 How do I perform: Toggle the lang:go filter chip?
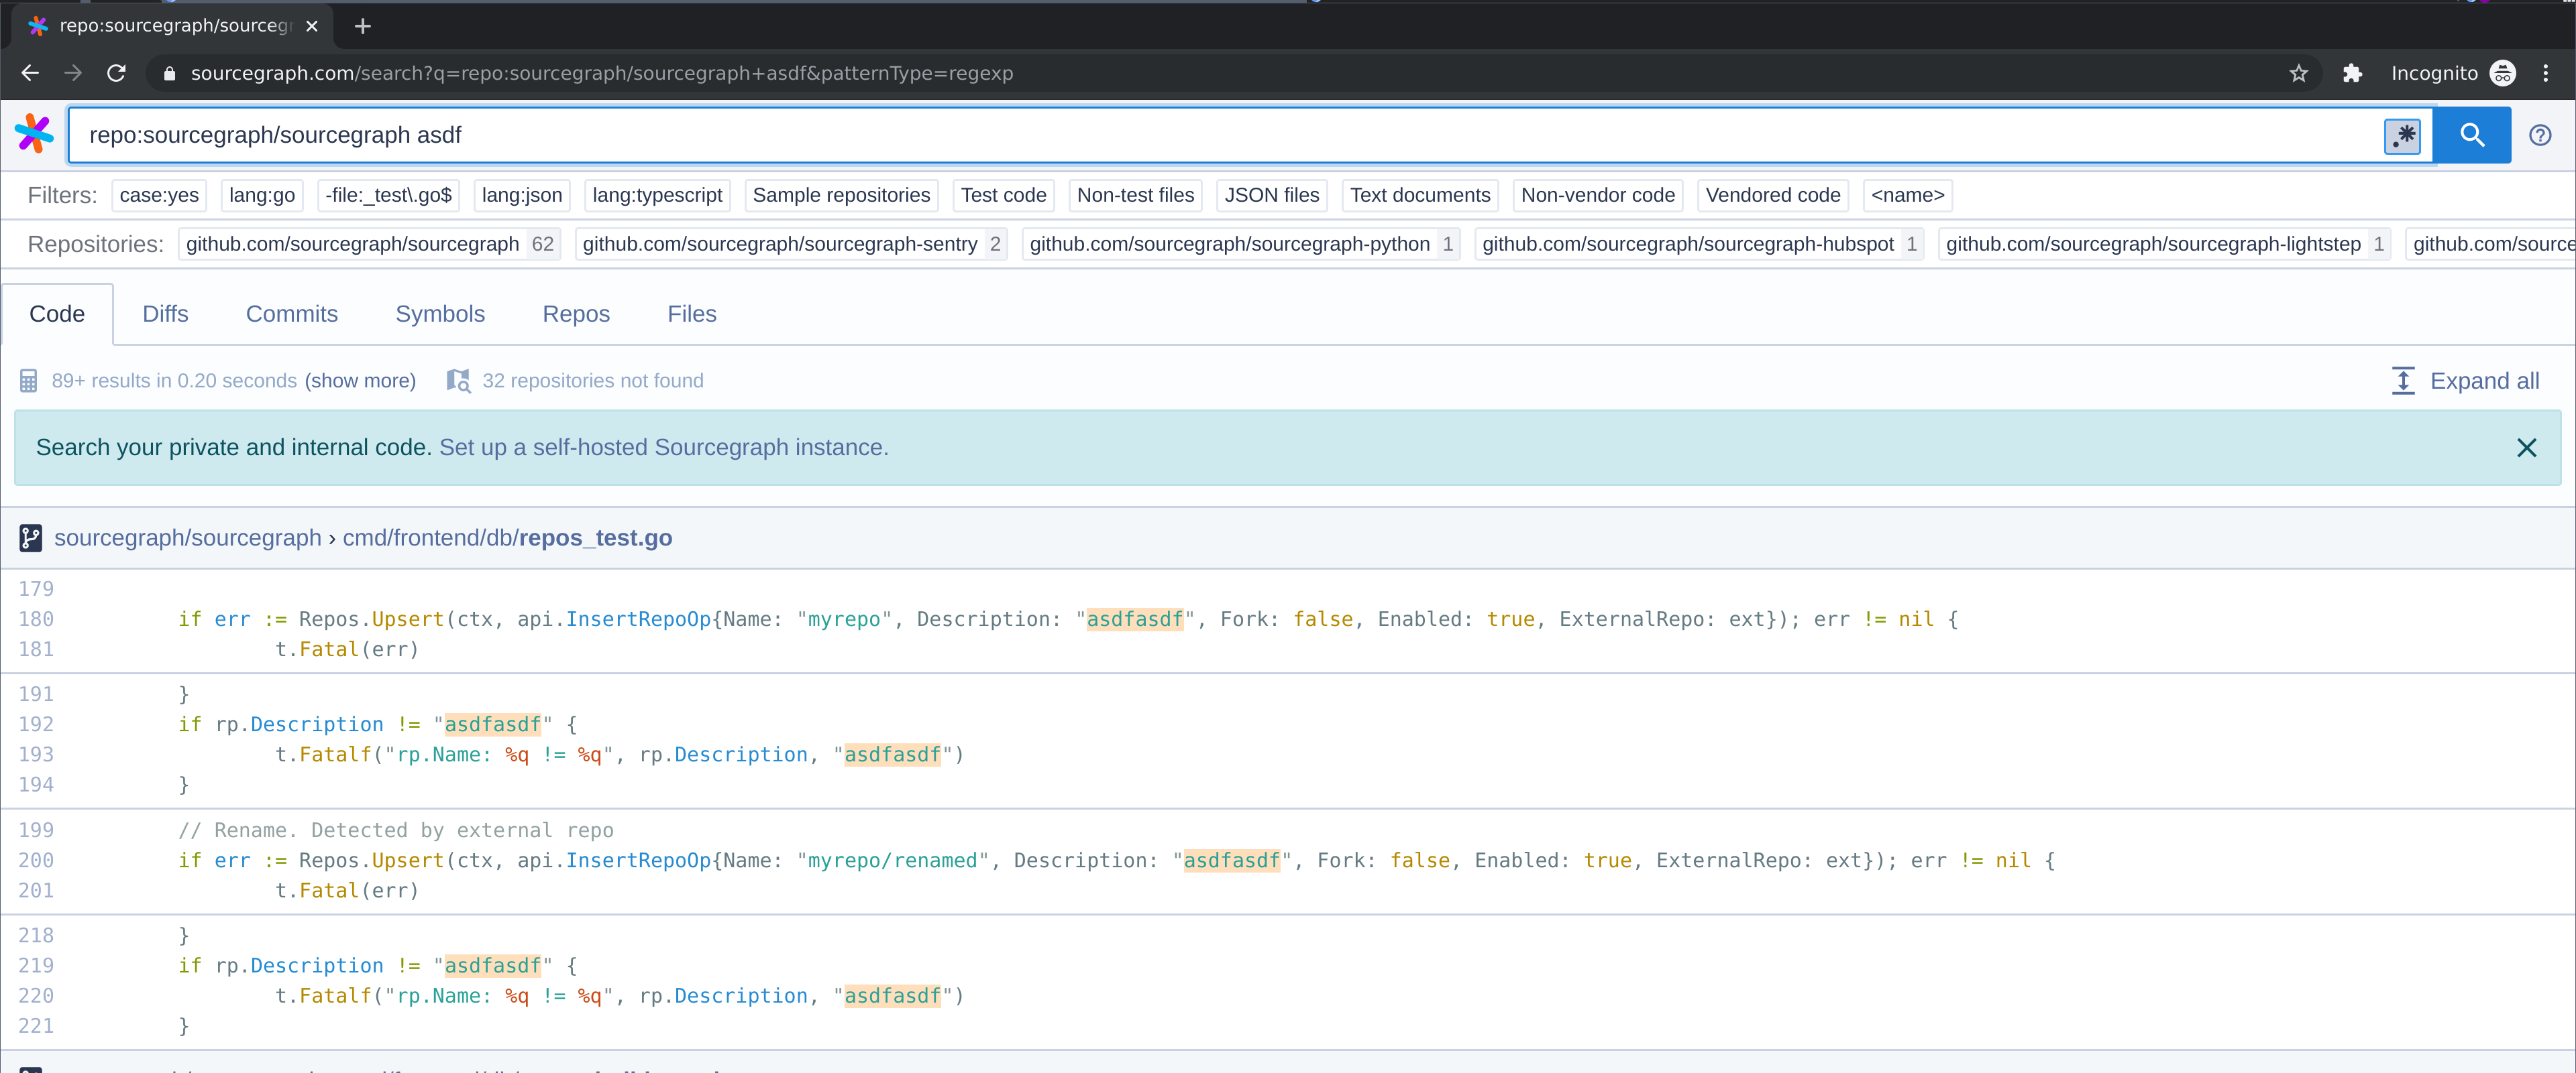(261, 195)
